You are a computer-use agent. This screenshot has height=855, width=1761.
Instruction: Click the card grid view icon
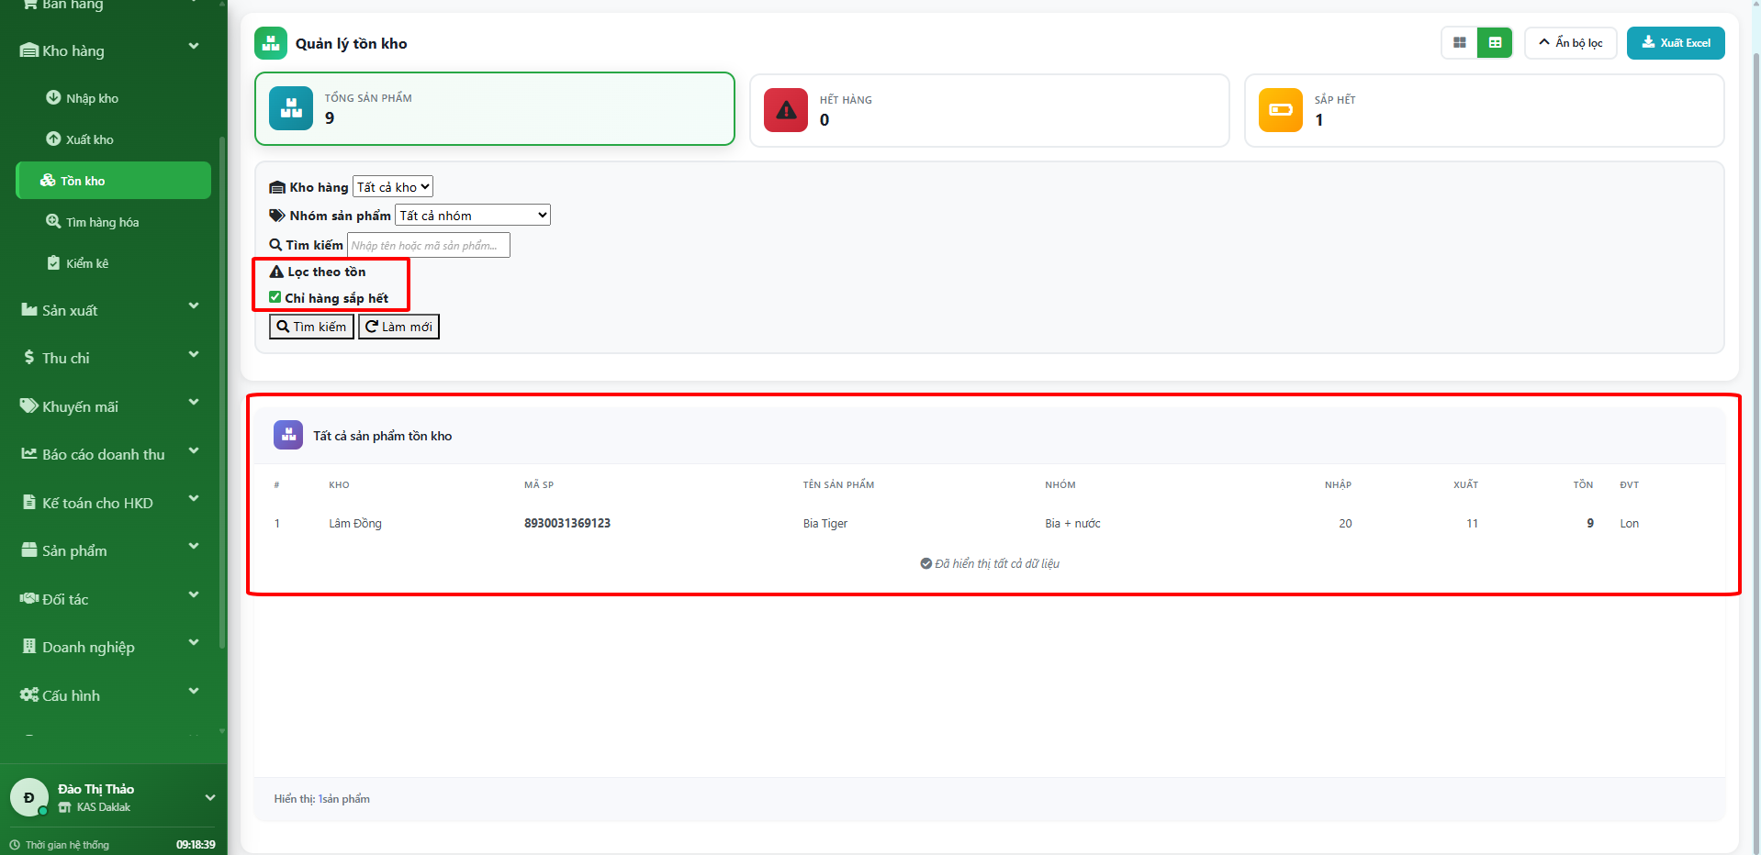1459,43
